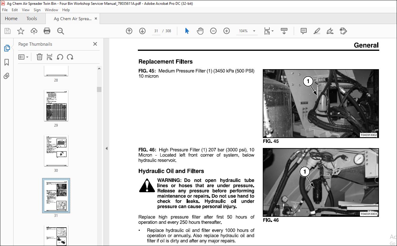Add a sticky note comment

(x=304, y=31)
